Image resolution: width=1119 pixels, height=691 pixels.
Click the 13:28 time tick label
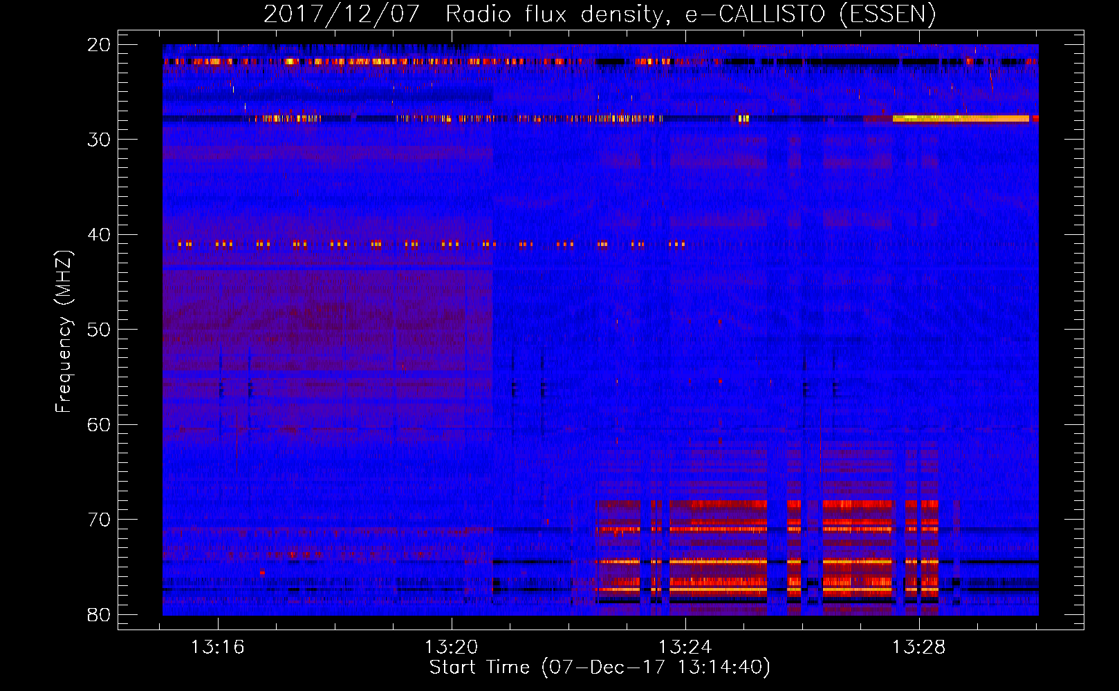pos(919,647)
